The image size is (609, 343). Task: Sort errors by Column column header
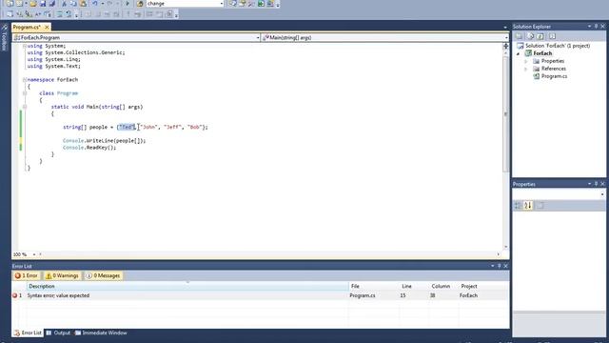coord(443,286)
